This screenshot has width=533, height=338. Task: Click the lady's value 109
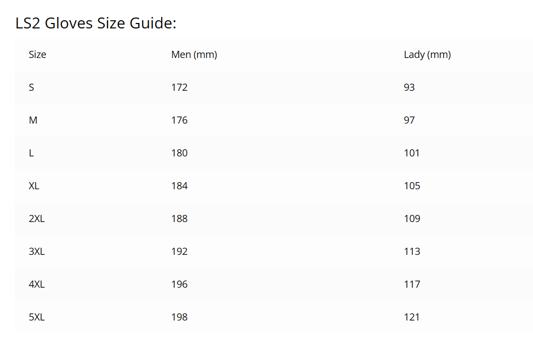point(412,219)
